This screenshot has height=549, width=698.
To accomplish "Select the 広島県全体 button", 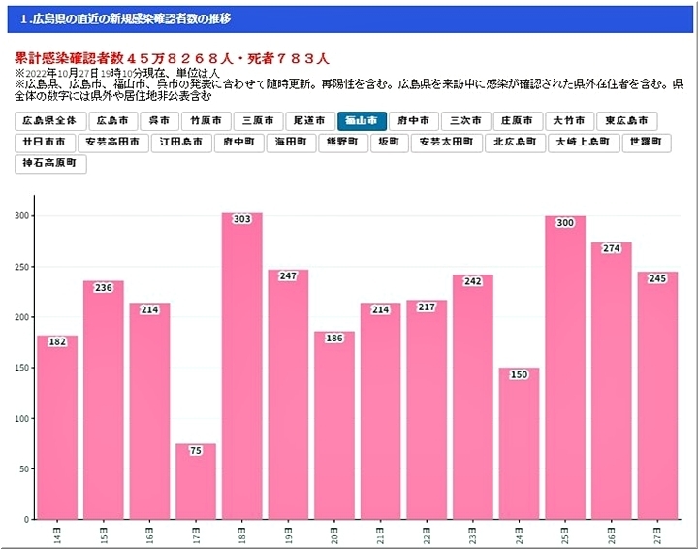I will click(x=49, y=121).
